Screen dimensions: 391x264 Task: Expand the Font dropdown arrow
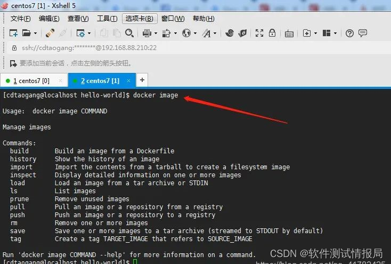click(x=215, y=33)
